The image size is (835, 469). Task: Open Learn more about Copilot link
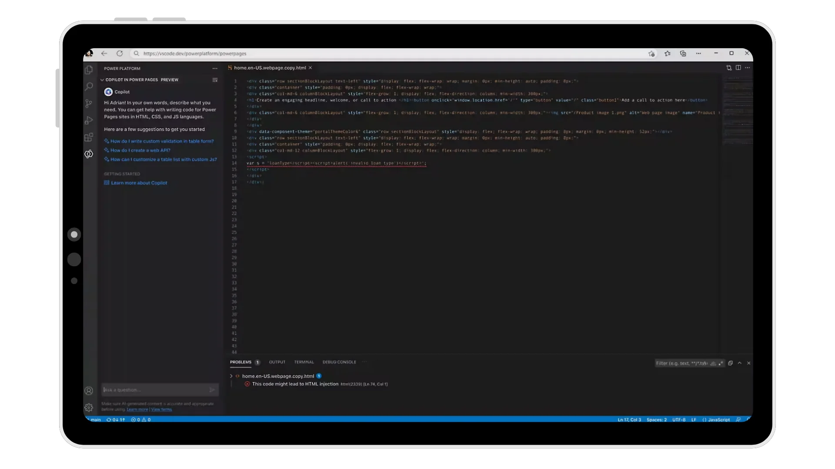[x=139, y=183]
